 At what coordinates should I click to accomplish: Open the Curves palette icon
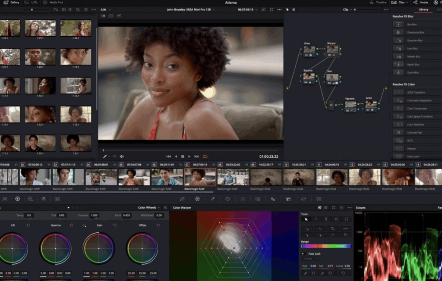point(182,199)
